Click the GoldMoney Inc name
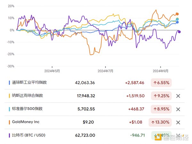 pyautogui.click(x=26, y=122)
